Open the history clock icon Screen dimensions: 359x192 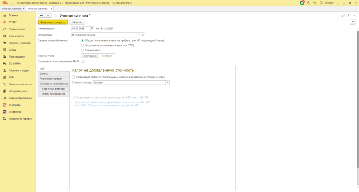309,3
